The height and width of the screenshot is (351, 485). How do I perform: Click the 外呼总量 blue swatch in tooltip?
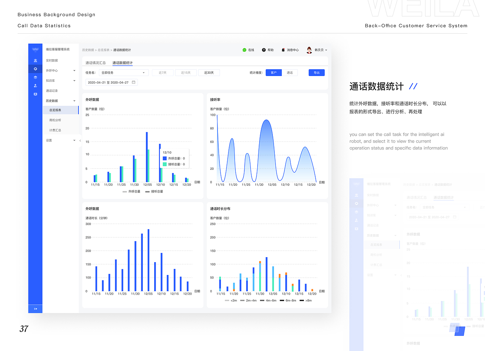tap(164, 158)
